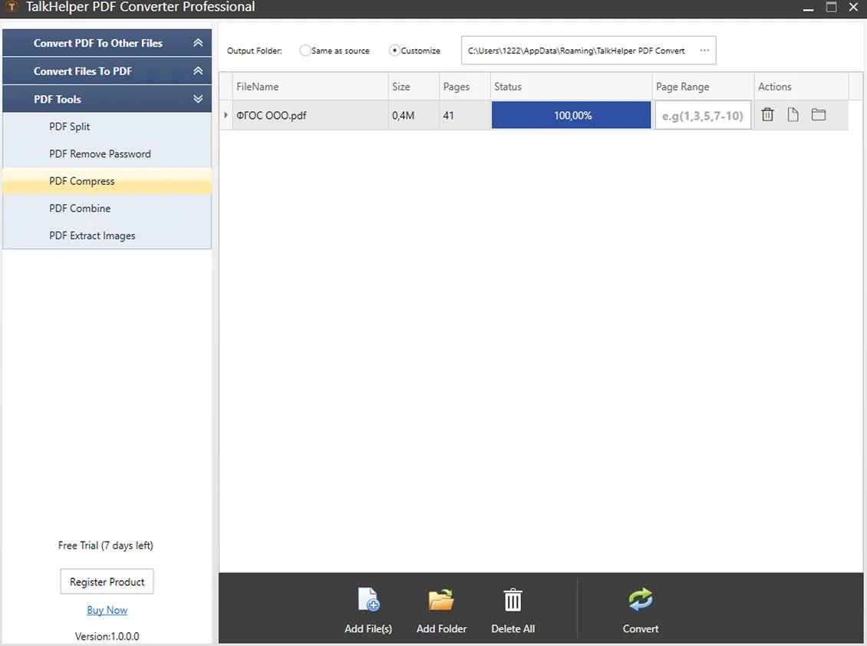
Task: Open PDF Extract Images tool
Action: coord(107,236)
